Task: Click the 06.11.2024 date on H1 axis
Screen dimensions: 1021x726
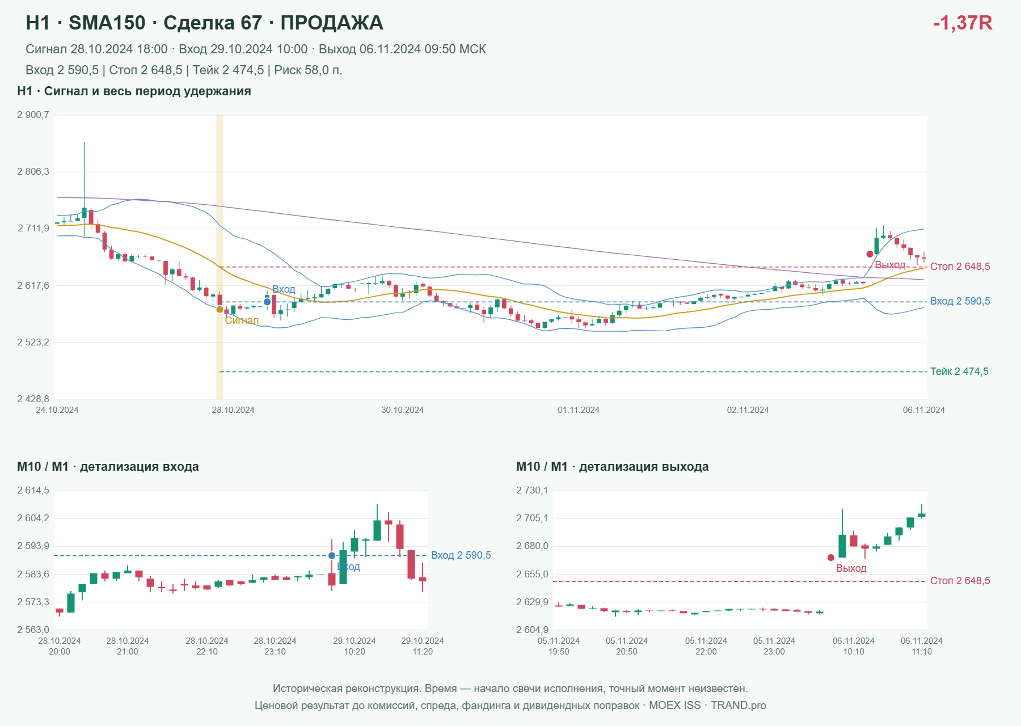Action: coord(924,410)
